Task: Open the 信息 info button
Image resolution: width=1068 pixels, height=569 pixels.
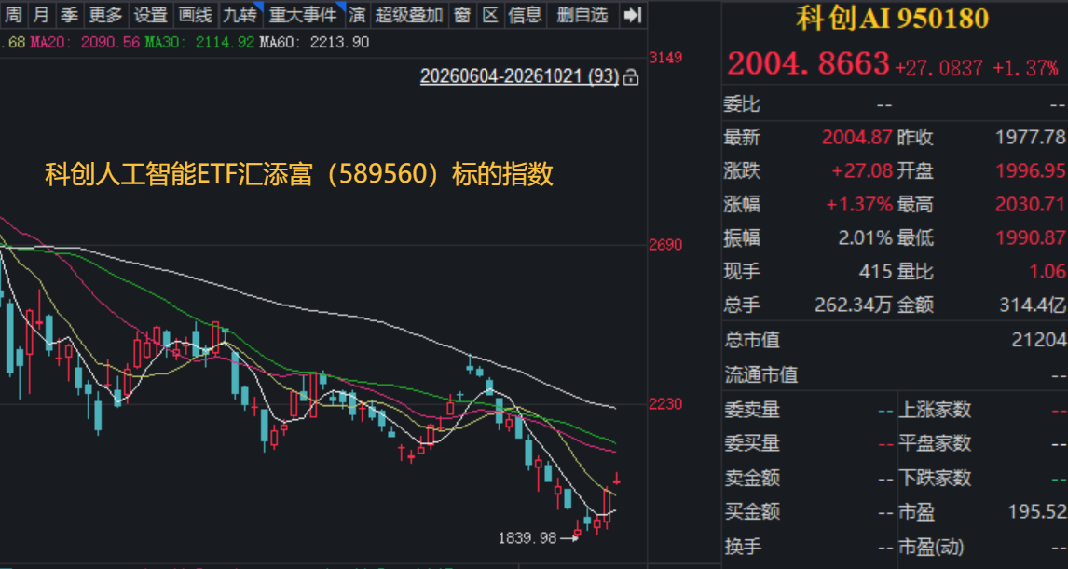Action: (x=526, y=14)
